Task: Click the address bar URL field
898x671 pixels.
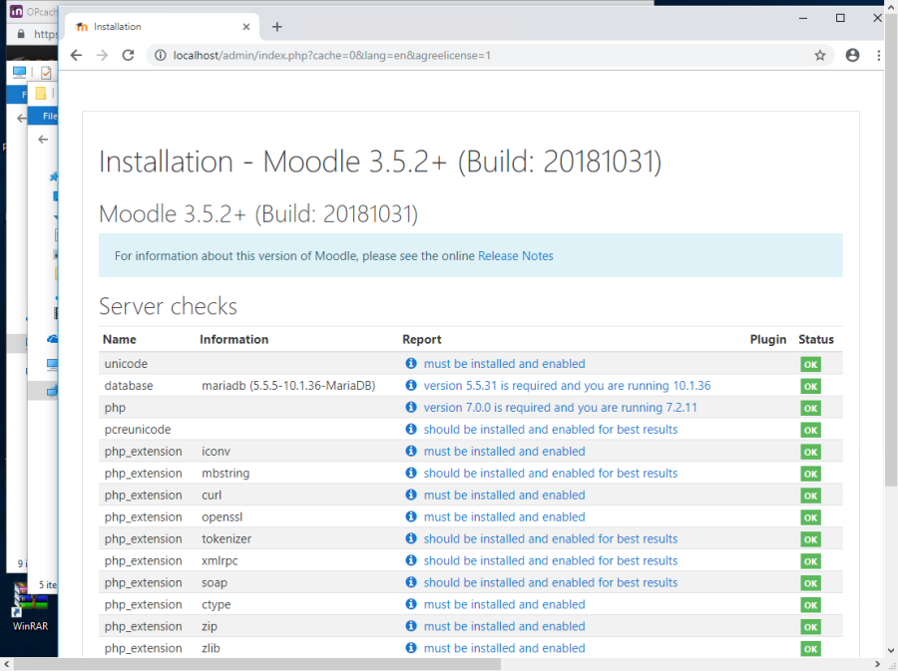Action: click(479, 56)
